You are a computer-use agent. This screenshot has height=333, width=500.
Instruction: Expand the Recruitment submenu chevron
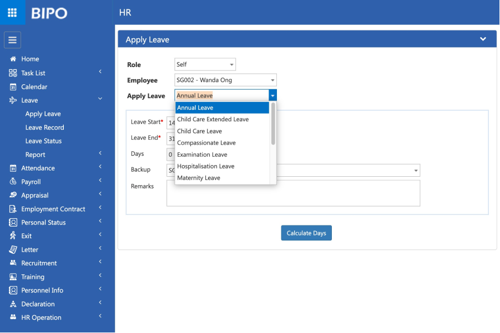pos(100,262)
